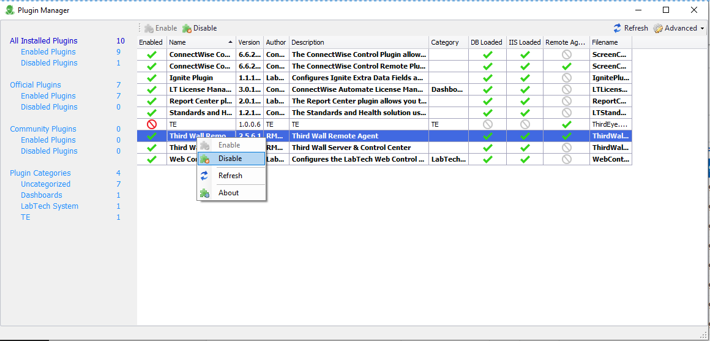Viewport: 710px width, 341px height.
Task: Click the About puzzle-piece icon in context menu
Action: [204, 193]
